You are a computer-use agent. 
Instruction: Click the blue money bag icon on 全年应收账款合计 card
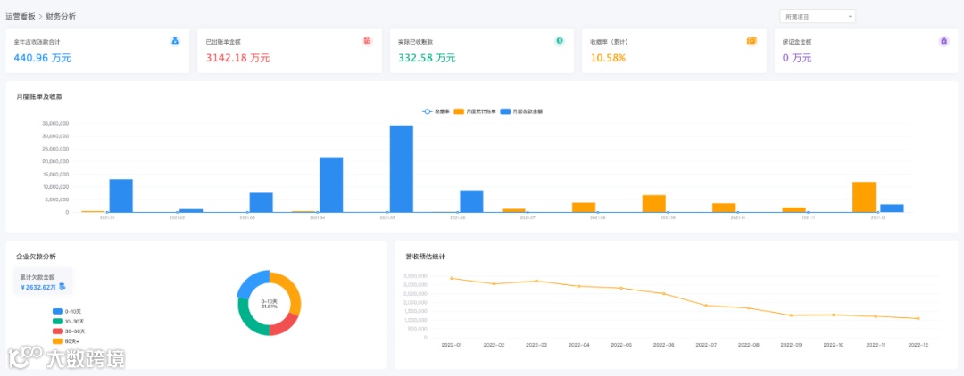175,41
